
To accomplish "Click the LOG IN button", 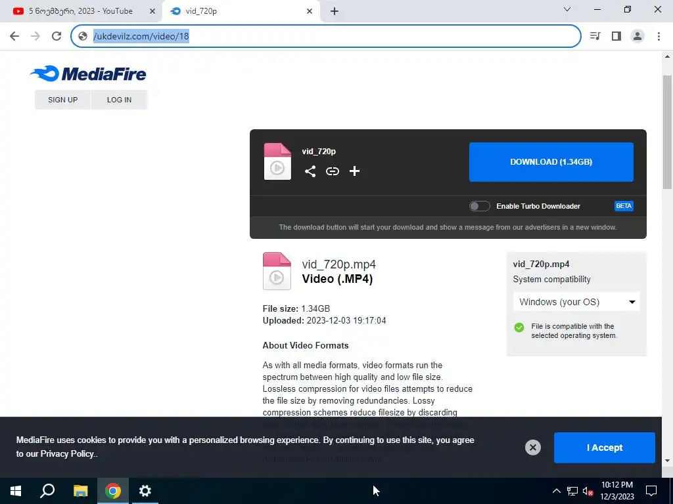I will coord(120,100).
